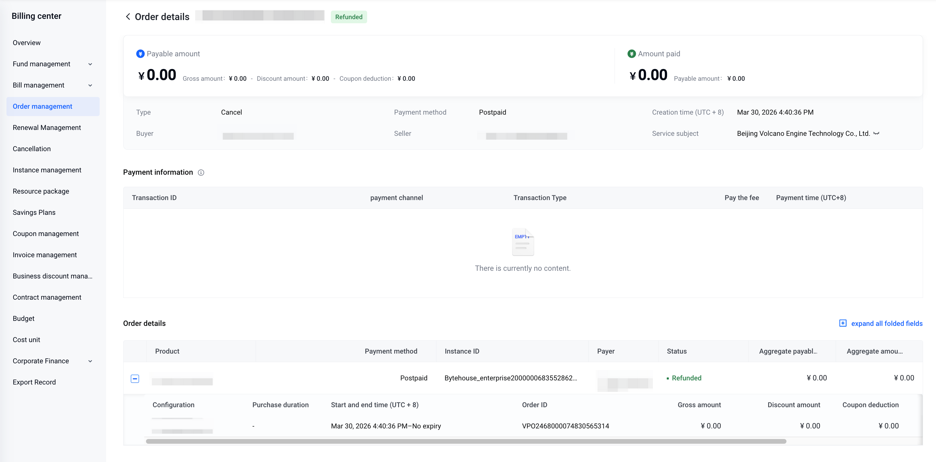The image size is (936, 462).
Task: Click the green Amount paid yen icon
Action: click(x=631, y=54)
